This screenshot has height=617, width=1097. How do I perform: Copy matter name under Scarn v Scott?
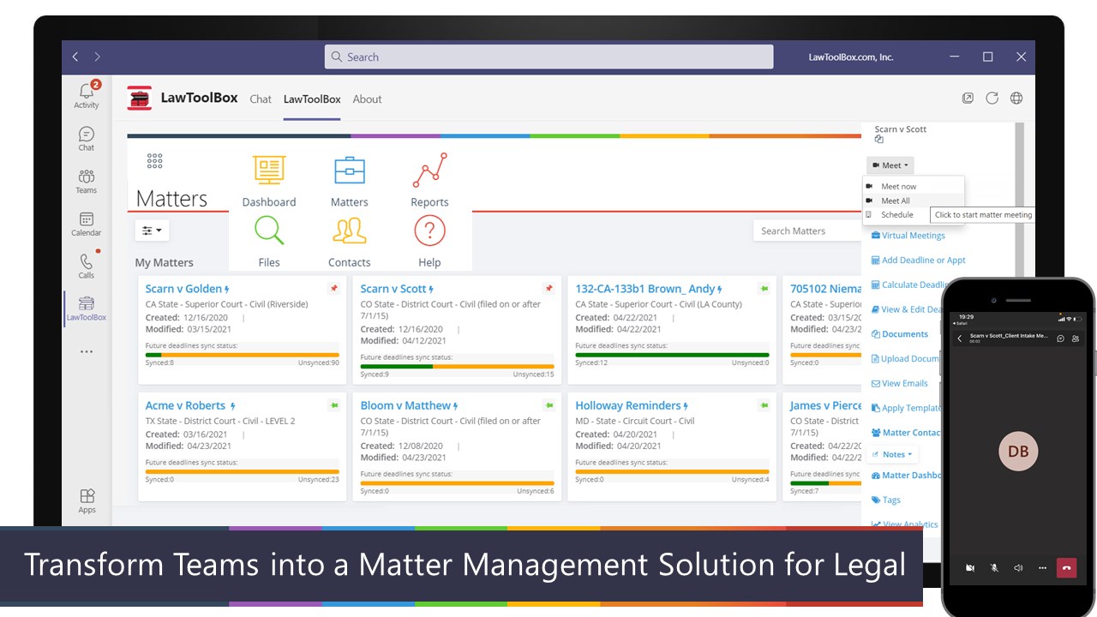click(878, 140)
